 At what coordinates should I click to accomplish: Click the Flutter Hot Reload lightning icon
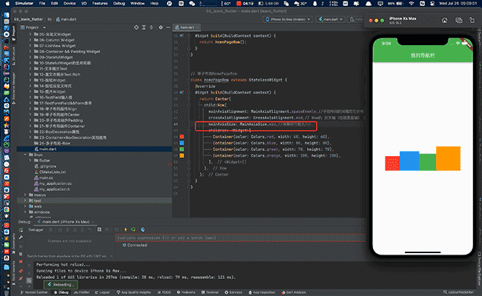point(125,229)
